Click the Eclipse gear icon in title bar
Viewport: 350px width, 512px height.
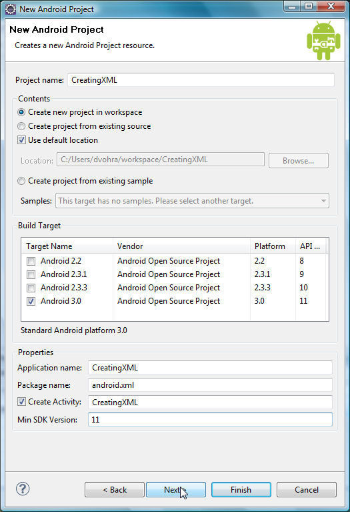11,9
